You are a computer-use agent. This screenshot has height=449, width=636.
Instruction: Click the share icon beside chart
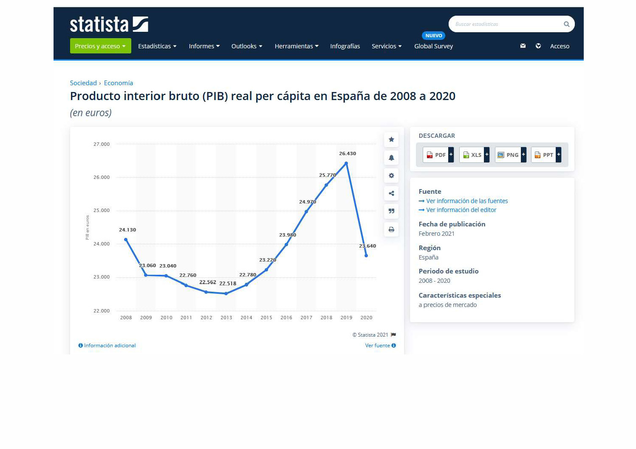click(x=391, y=193)
